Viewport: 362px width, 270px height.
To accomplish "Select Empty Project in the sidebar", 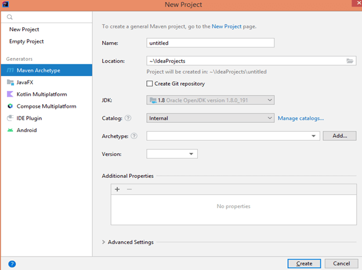I will (27, 42).
